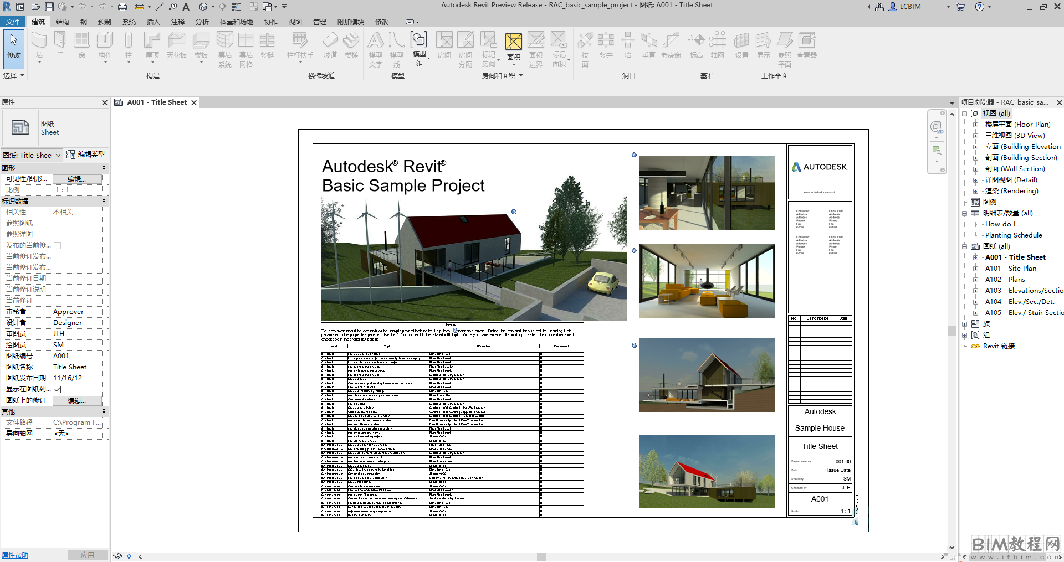The image size is (1064, 562).
Task: Click the Model Group (模型组) icon
Action: (419, 40)
